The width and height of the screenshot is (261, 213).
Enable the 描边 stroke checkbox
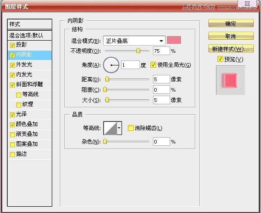click(12, 154)
